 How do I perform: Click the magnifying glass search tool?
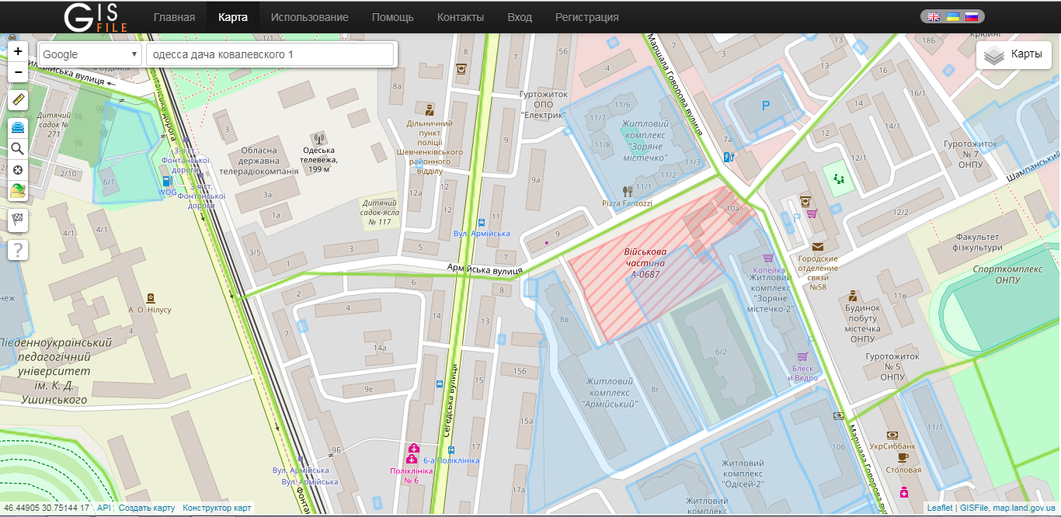(x=18, y=149)
